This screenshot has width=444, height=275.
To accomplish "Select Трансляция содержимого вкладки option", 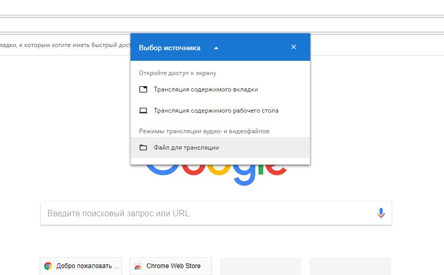I will pyautogui.click(x=206, y=89).
